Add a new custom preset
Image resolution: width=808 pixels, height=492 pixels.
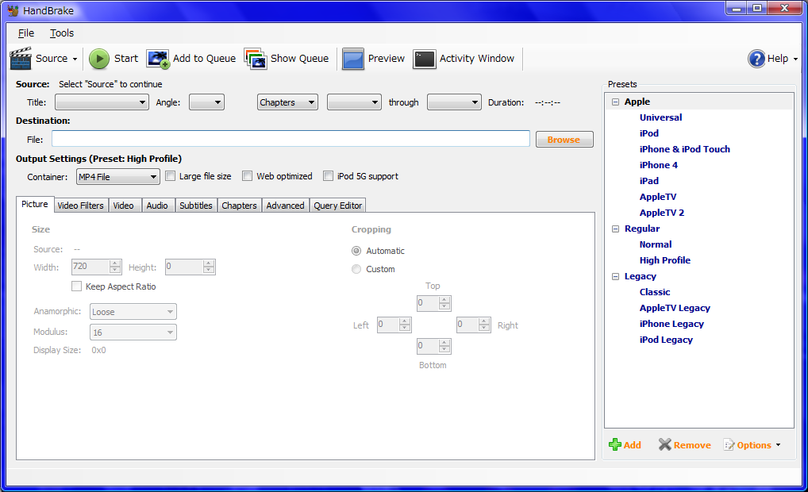point(625,444)
